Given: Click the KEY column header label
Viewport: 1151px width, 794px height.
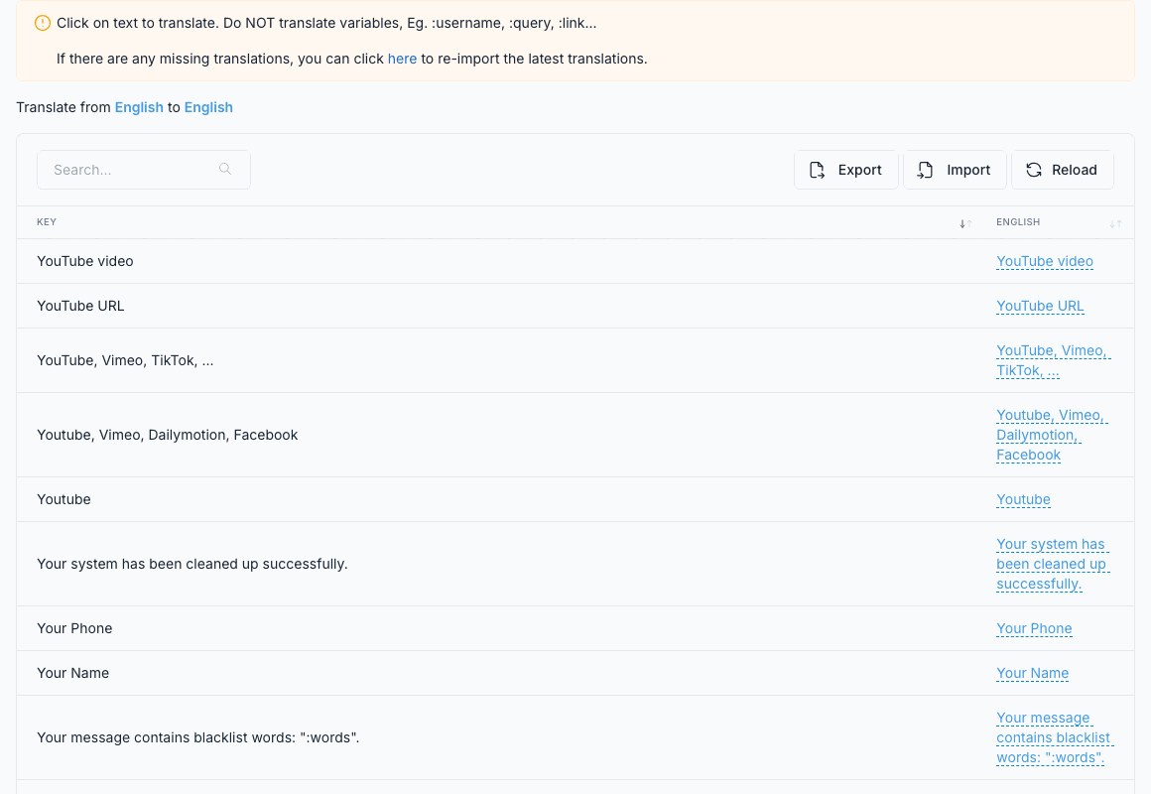Looking at the screenshot, I should point(47,221).
